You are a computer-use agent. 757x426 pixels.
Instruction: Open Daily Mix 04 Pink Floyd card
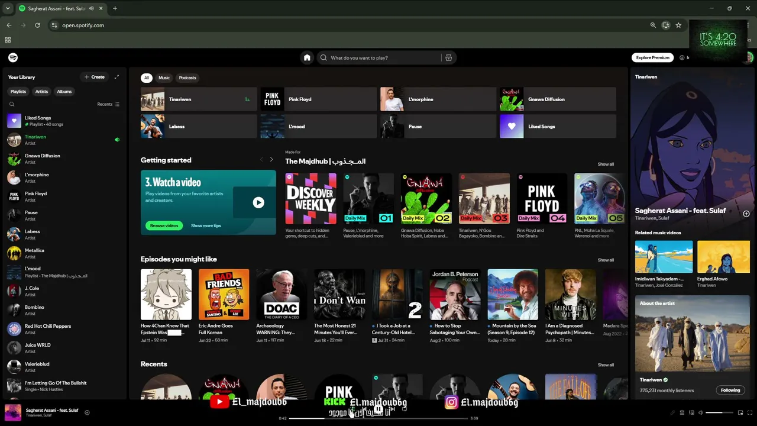click(x=542, y=206)
